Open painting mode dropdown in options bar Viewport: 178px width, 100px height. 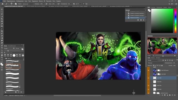[28, 4]
